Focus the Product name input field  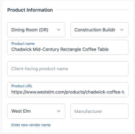click(68, 47)
